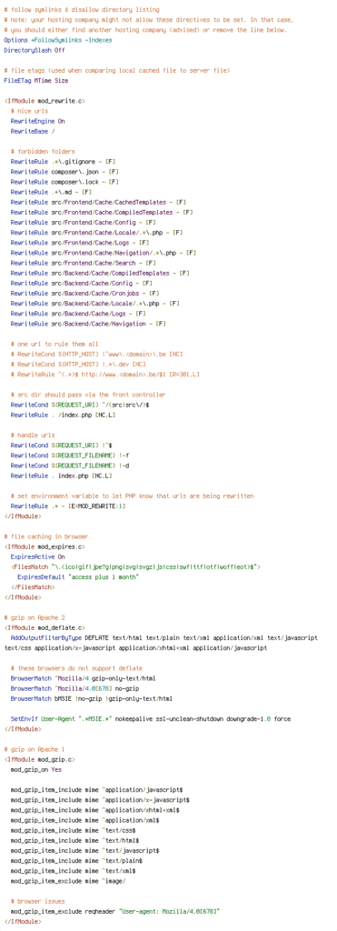Click the 'mod_gzip_item_exclude mime ^image/' line

[x=69, y=880]
